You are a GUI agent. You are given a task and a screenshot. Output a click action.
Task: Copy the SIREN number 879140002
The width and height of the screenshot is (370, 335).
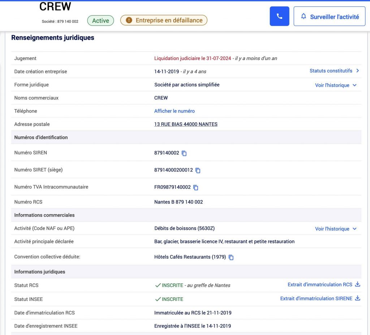coord(184,153)
